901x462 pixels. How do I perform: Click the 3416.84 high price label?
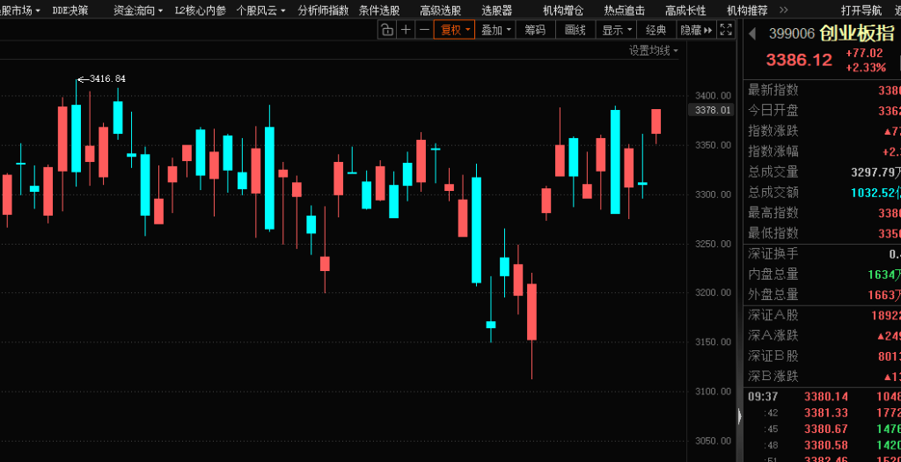tap(107, 79)
